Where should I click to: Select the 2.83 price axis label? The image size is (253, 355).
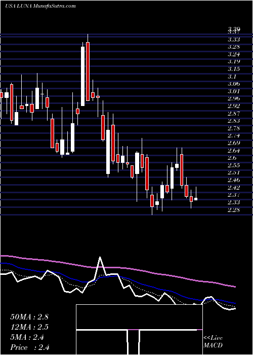coord(234,121)
